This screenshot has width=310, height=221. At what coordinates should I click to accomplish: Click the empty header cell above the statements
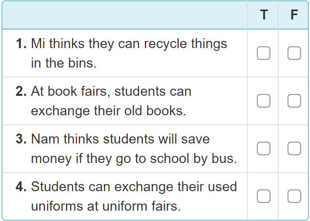click(x=125, y=15)
